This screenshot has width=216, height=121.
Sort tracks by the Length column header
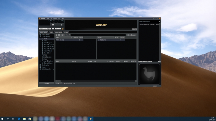pyautogui.click(x=112, y=61)
